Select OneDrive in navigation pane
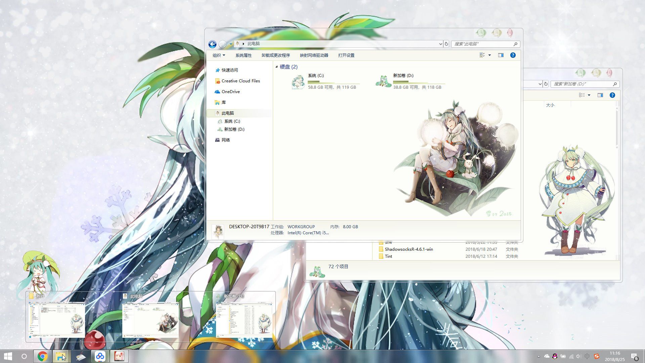This screenshot has height=363, width=645. click(227, 91)
